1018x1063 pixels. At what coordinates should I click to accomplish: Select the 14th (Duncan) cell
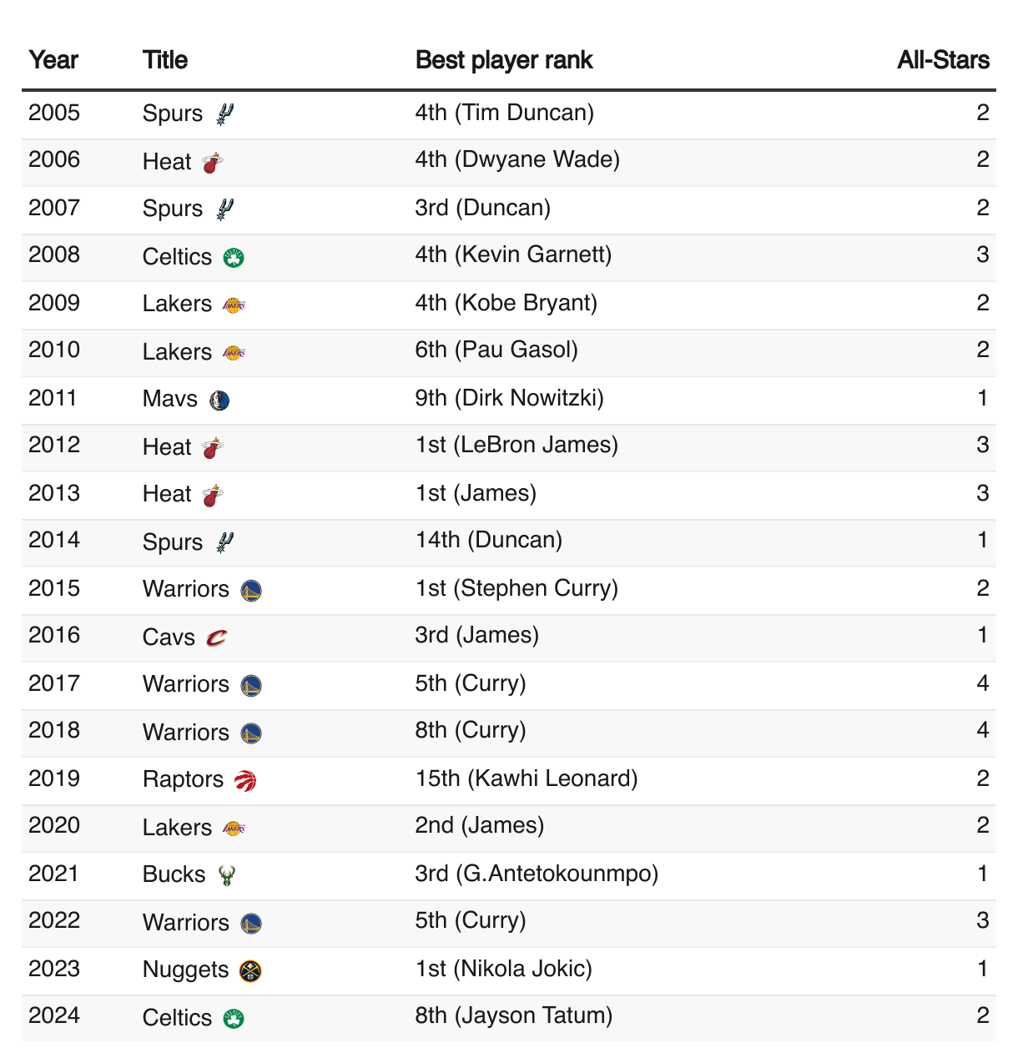click(489, 541)
